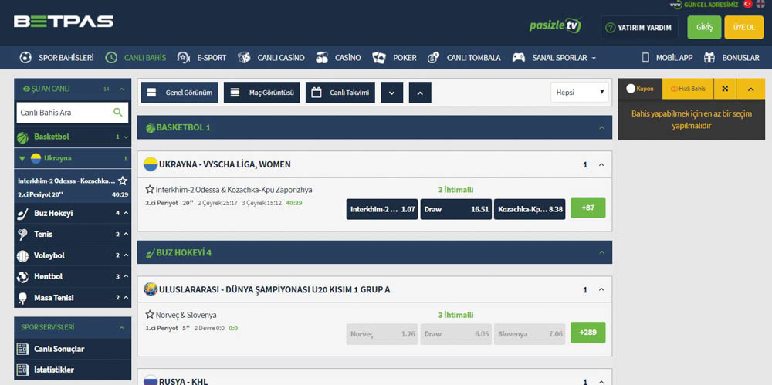Open the Hepsi filter dropdown
This screenshot has height=385, width=772.
click(x=581, y=93)
